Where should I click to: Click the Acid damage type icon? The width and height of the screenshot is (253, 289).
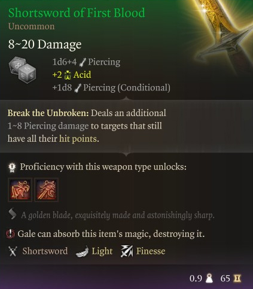(68, 75)
